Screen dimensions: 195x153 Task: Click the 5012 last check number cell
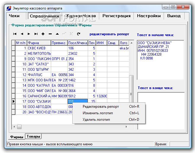click(78, 96)
